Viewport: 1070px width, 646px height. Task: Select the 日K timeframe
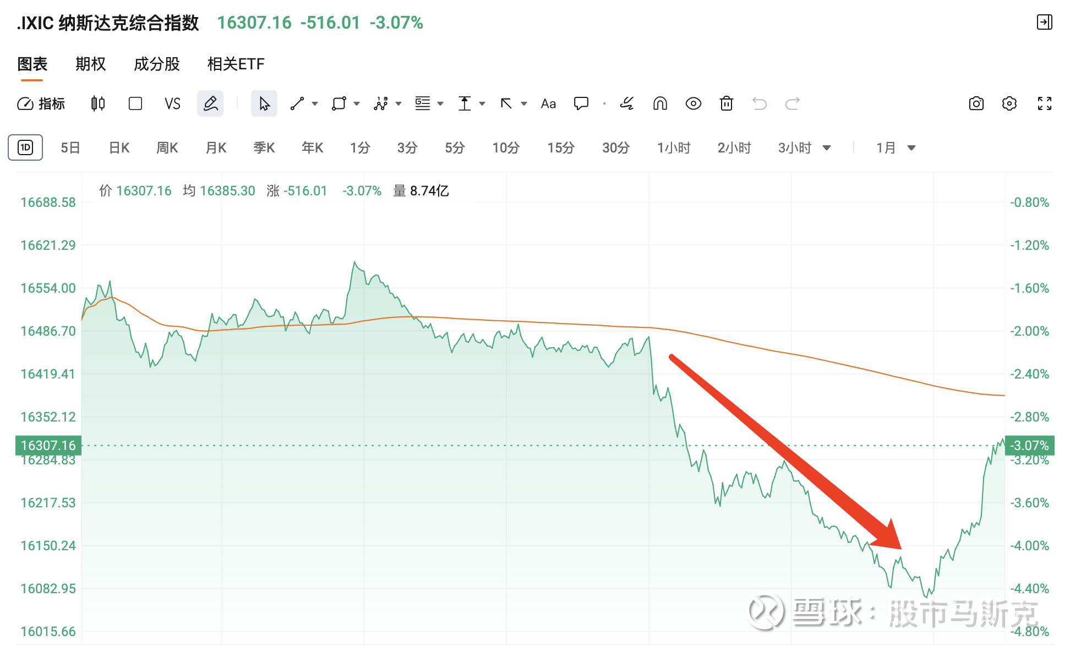pyautogui.click(x=119, y=148)
